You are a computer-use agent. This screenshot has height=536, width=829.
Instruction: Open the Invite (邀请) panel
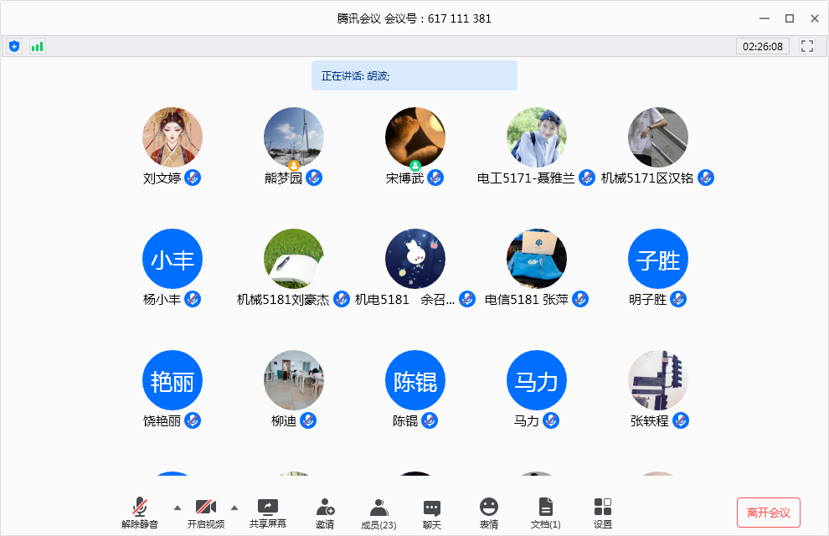point(325,513)
